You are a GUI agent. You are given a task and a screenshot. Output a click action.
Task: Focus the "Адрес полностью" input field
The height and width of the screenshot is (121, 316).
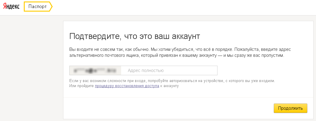point(170,70)
